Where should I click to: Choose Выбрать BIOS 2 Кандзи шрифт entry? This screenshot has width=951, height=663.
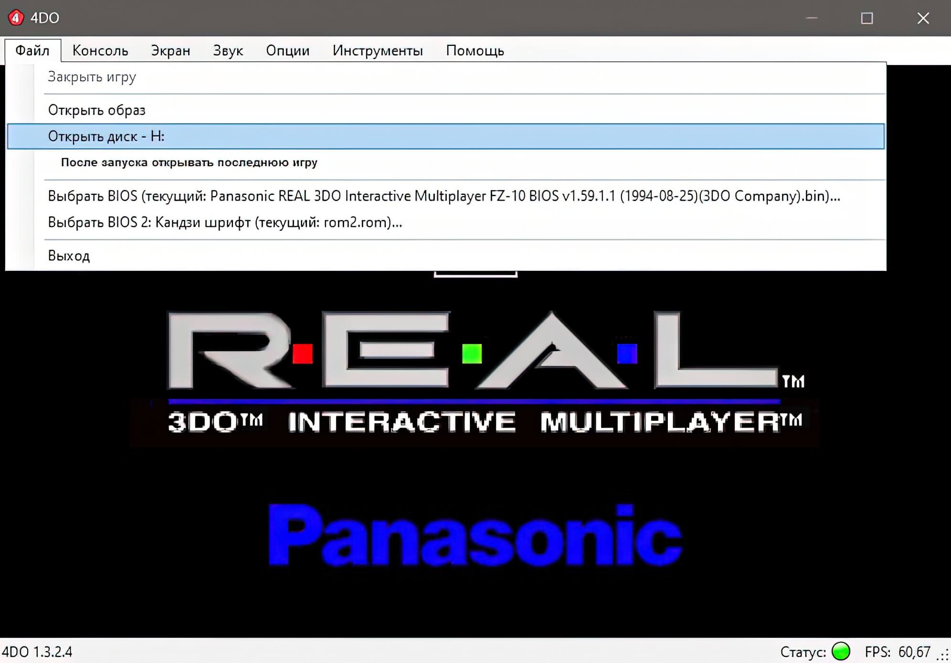tap(446, 222)
